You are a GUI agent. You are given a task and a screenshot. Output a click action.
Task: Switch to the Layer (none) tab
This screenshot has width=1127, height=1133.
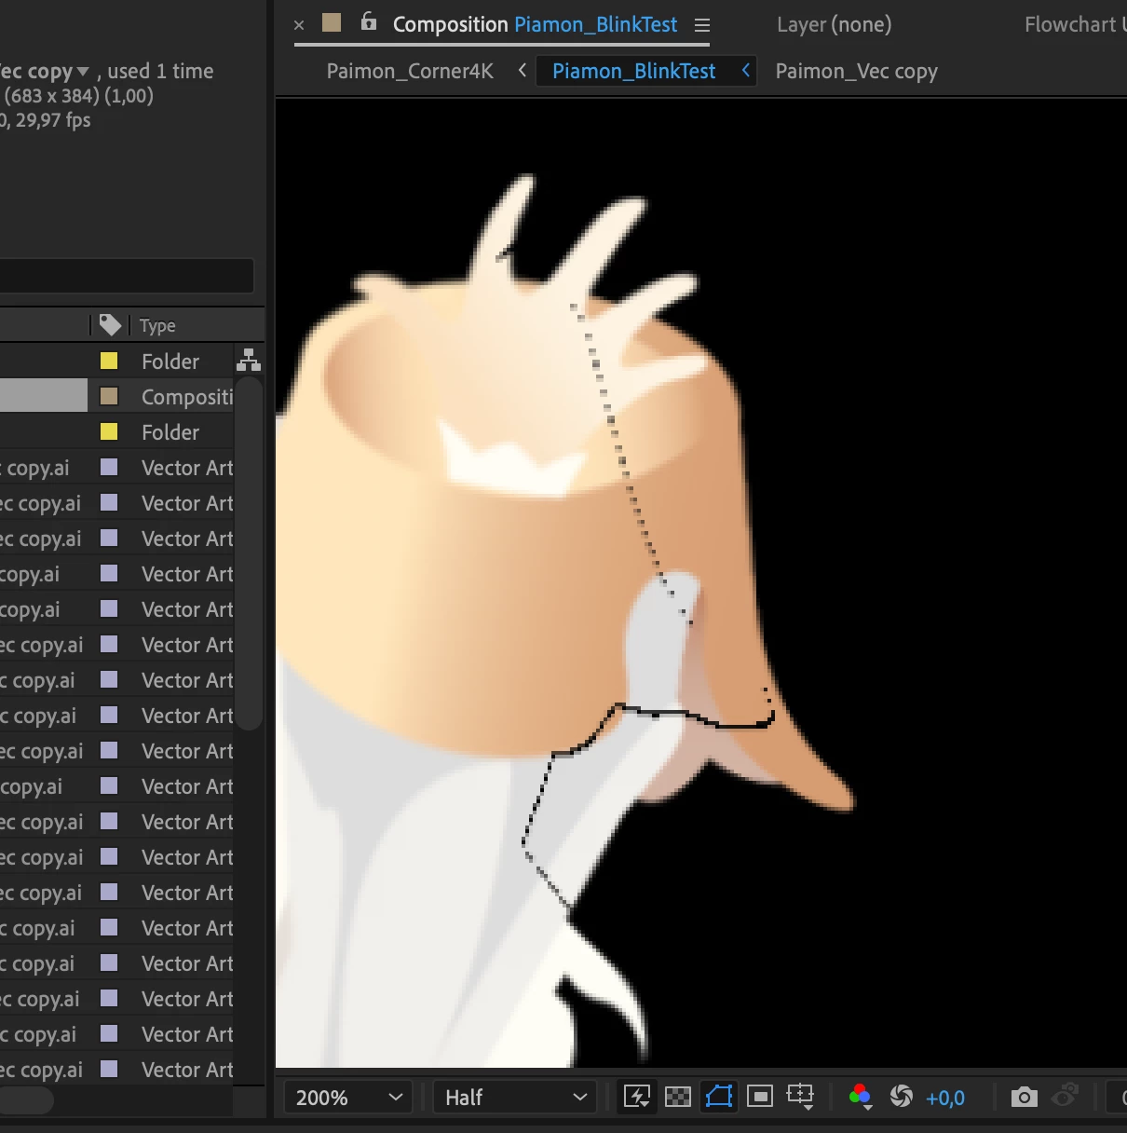pyautogui.click(x=835, y=25)
